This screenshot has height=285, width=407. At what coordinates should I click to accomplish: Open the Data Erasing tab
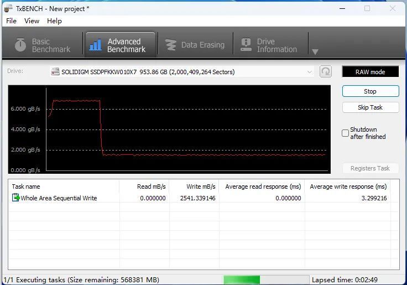[x=195, y=45]
